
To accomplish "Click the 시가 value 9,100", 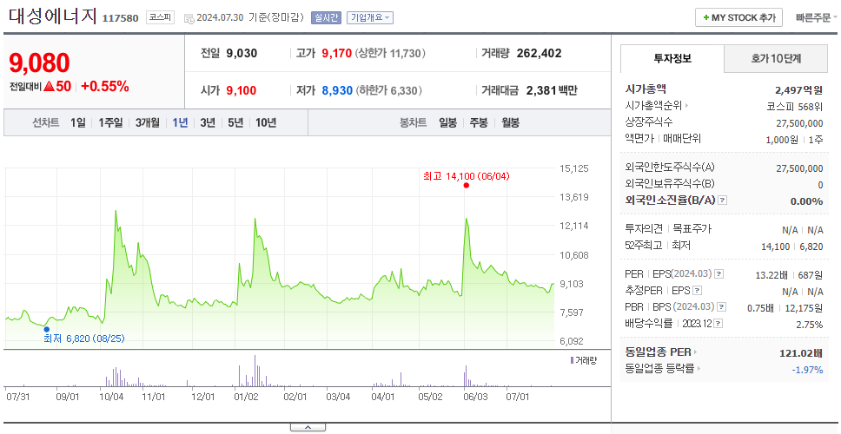I will coord(242,90).
